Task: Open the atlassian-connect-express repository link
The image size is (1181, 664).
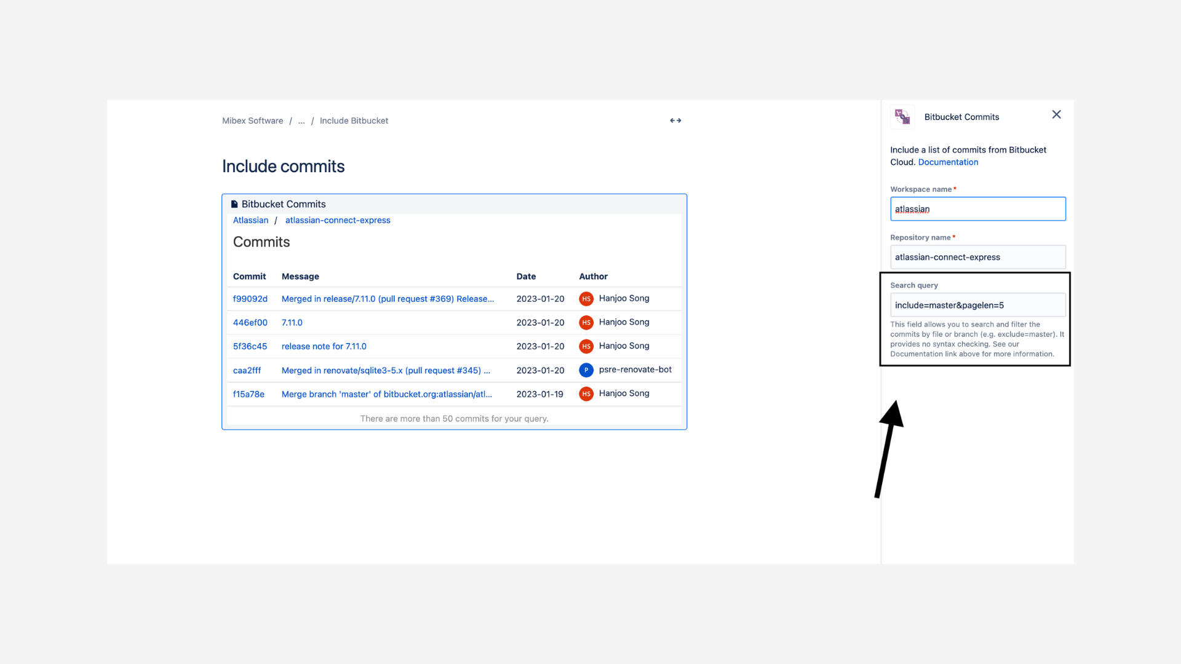Action: pos(337,220)
